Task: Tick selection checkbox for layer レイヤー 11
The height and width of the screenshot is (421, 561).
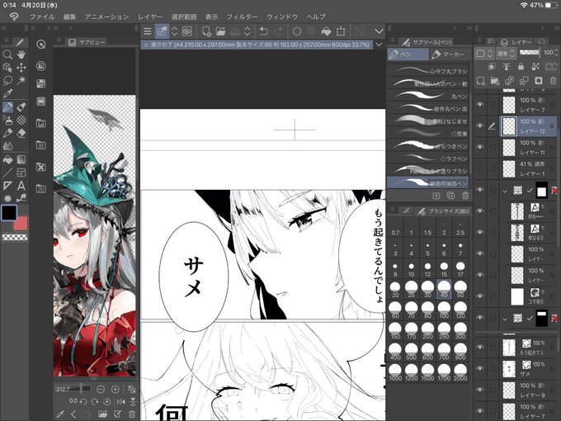Action: point(493,147)
